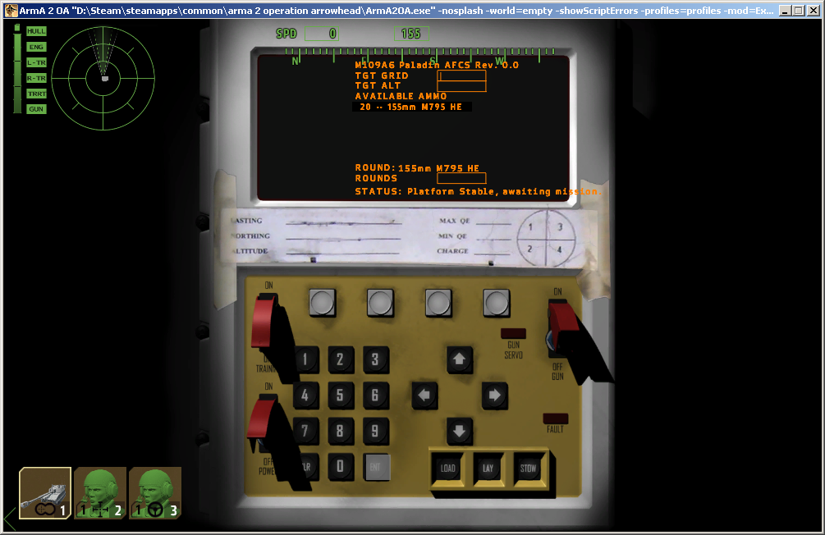
Task: Click the CHARGE label on the note
Action: 452,251
